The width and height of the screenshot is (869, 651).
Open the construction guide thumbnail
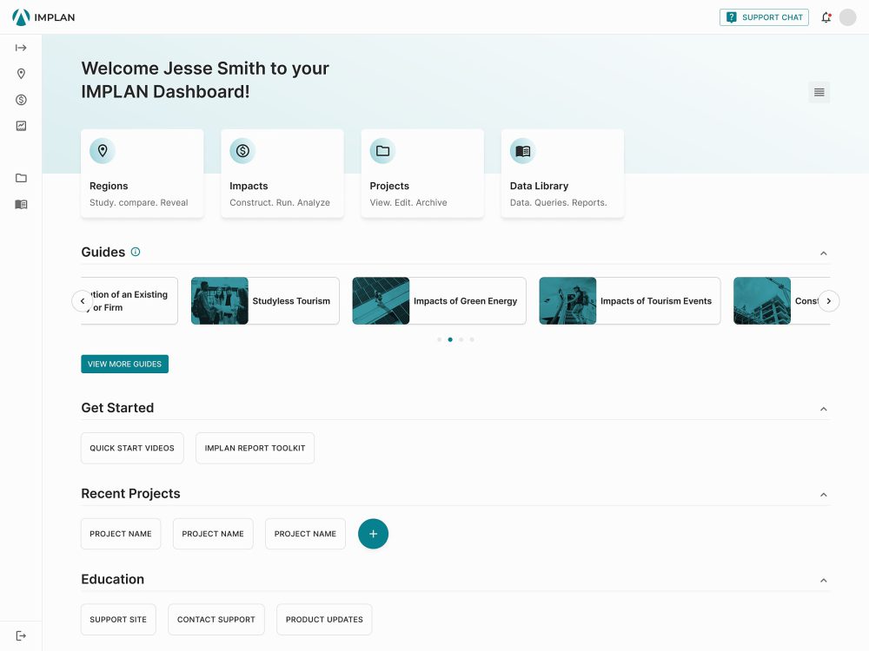[762, 300]
